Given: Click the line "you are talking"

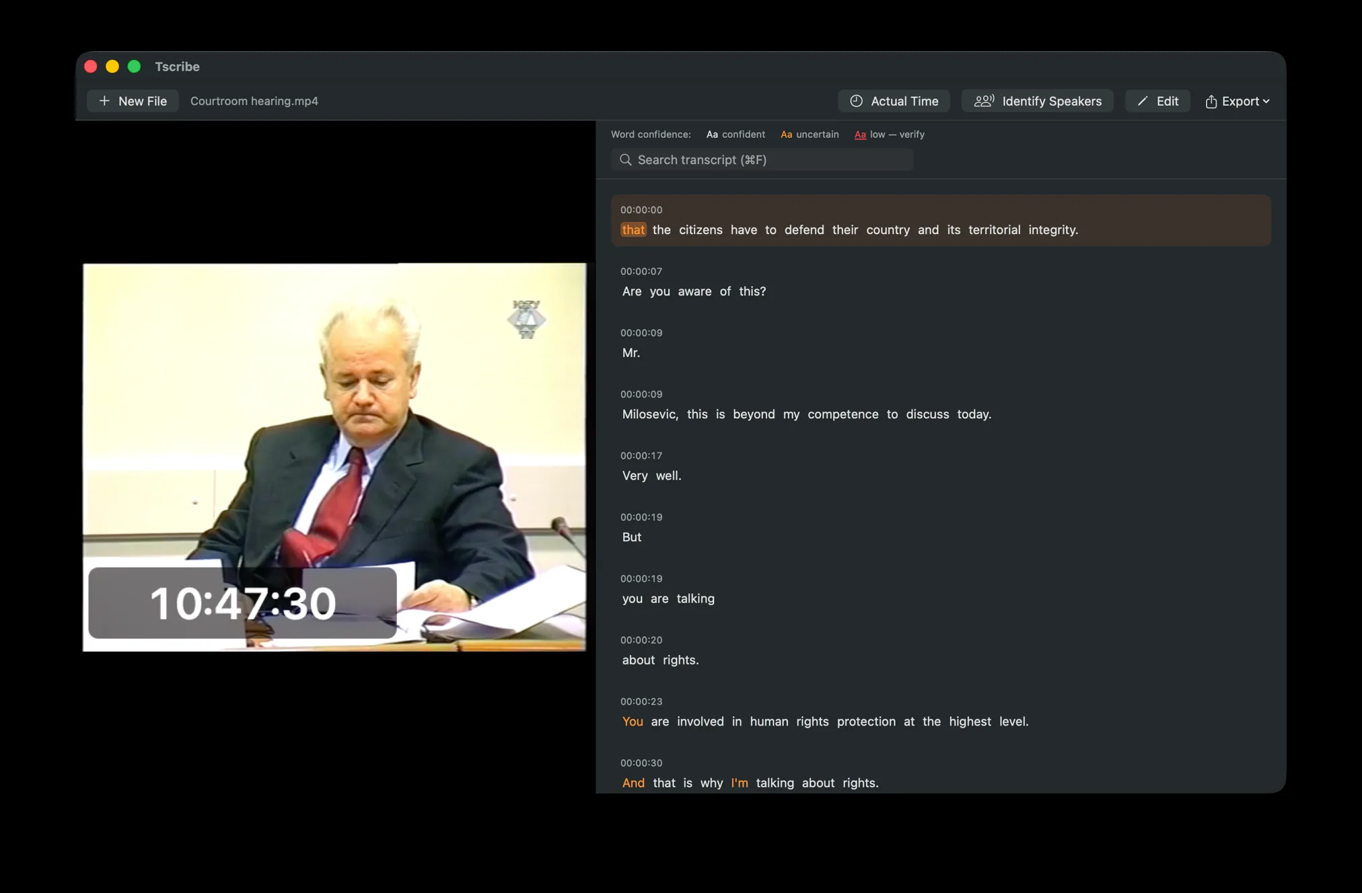Looking at the screenshot, I should pyautogui.click(x=668, y=598).
